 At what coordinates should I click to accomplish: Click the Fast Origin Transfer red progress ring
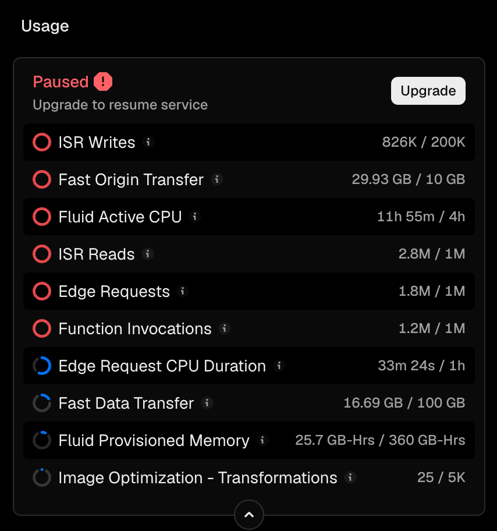click(42, 179)
